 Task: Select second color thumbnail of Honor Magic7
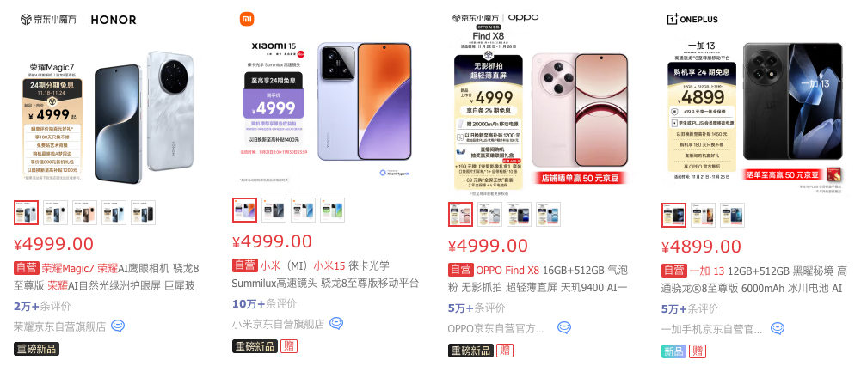tap(55, 213)
